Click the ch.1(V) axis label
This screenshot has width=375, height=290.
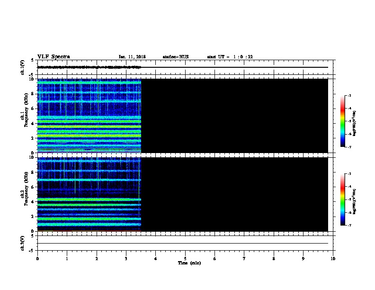(x=22, y=67)
